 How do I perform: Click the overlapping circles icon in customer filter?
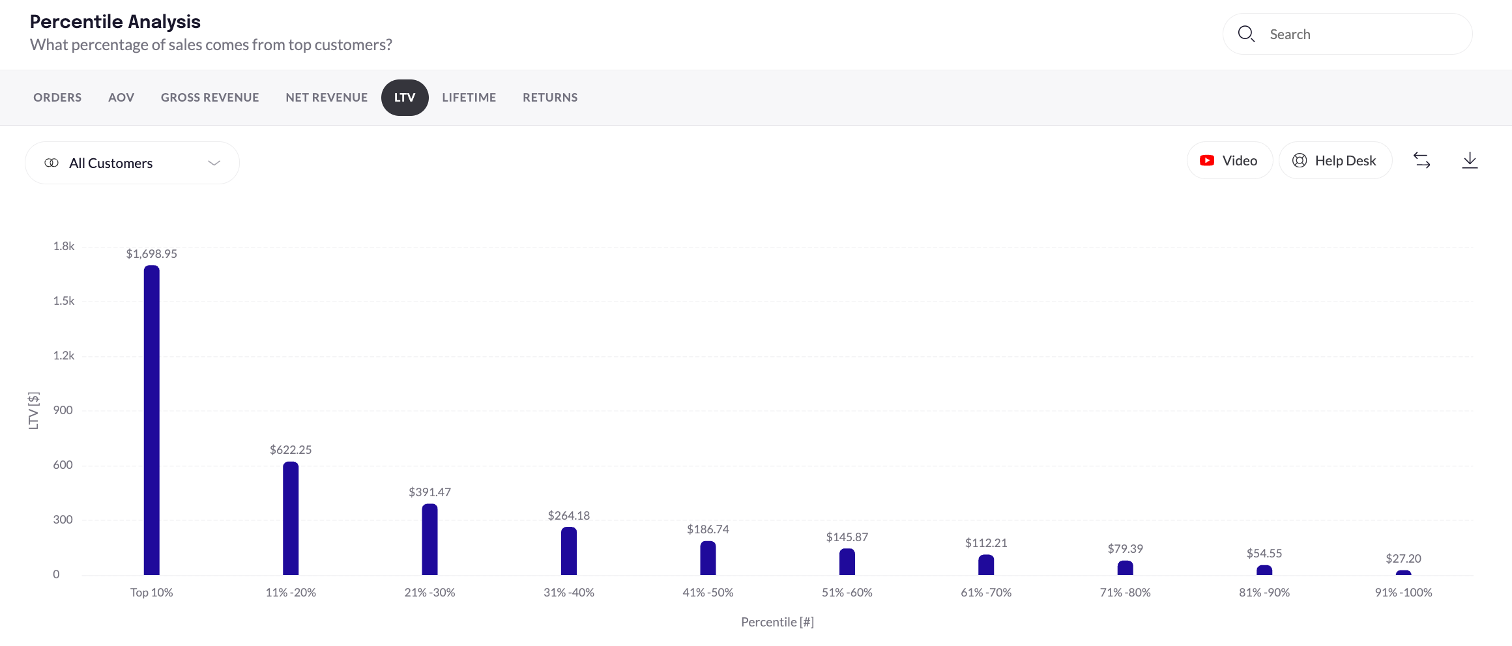tap(50, 163)
